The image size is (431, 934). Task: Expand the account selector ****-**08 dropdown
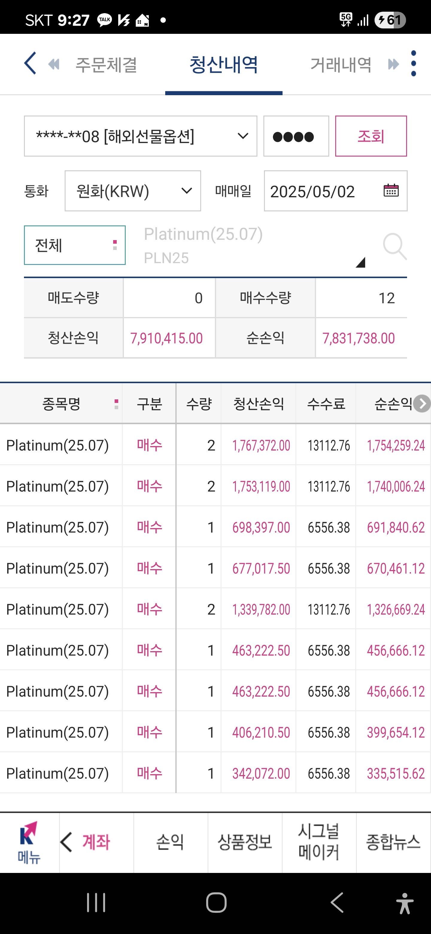[141, 136]
